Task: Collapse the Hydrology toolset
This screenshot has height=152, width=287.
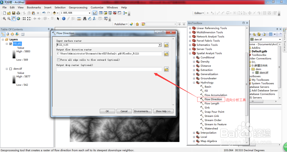Action: (194, 83)
